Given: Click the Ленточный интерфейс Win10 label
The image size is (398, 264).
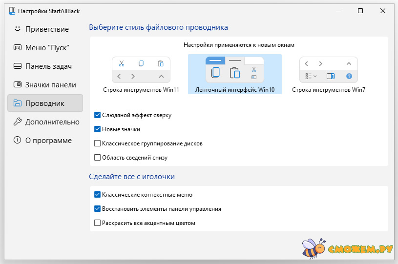Looking at the screenshot, I should tap(235, 90).
